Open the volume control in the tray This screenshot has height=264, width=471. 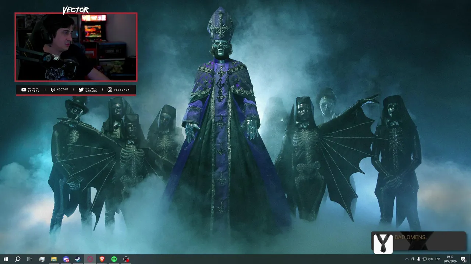(431, 259)
